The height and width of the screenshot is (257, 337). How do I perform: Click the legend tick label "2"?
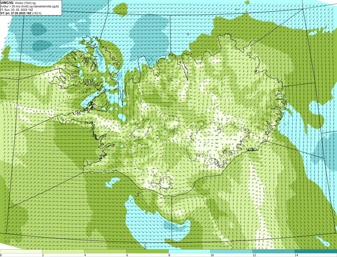pos(43,255)
